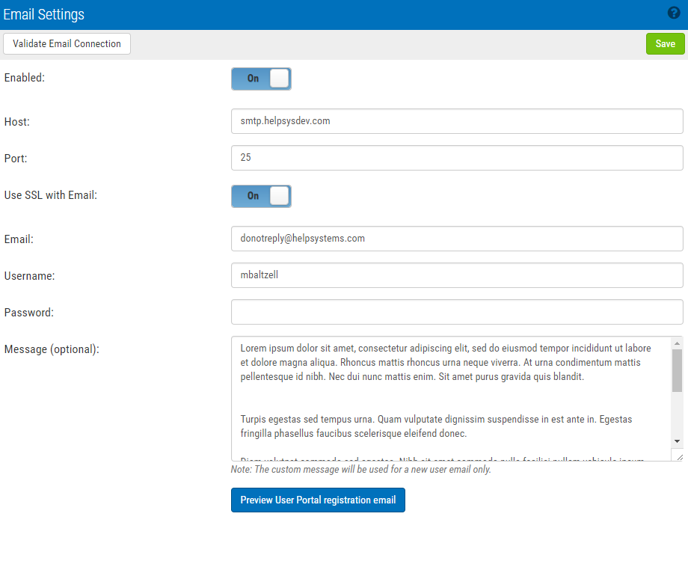Screen dimensions: 688x561
Task: Click the scrollbar track below the thumb
Action: tap(677, 415)
